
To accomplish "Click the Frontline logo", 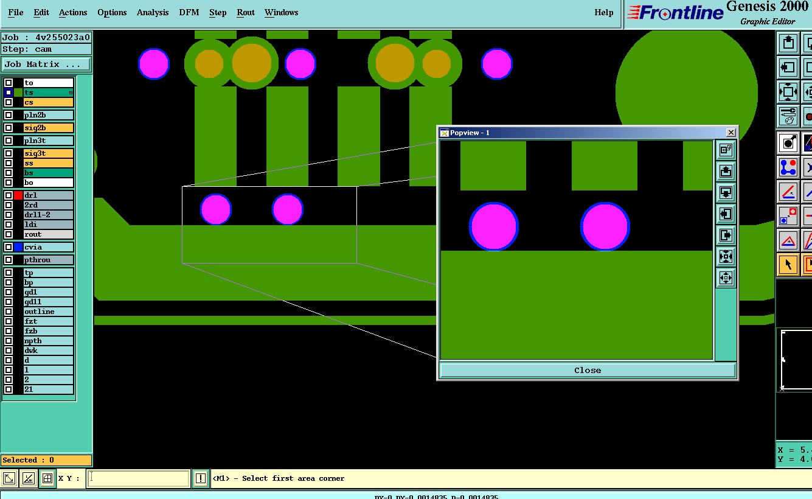I will coord(675,12).
